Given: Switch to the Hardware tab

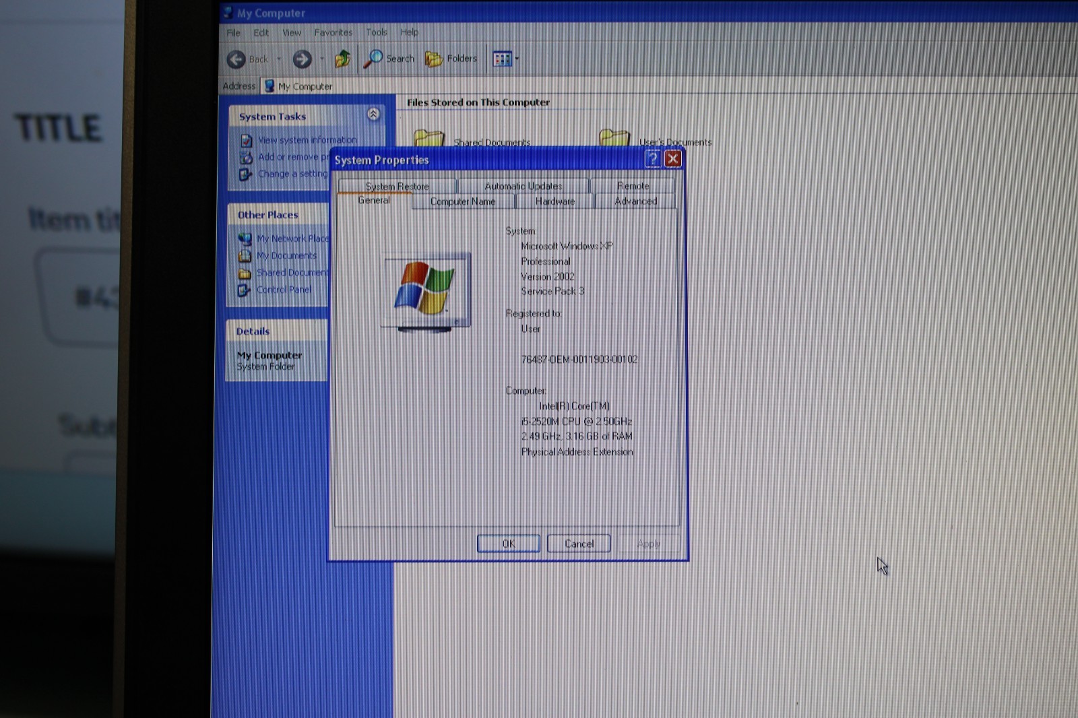Looking at the screenshot, I should (555, 201).
